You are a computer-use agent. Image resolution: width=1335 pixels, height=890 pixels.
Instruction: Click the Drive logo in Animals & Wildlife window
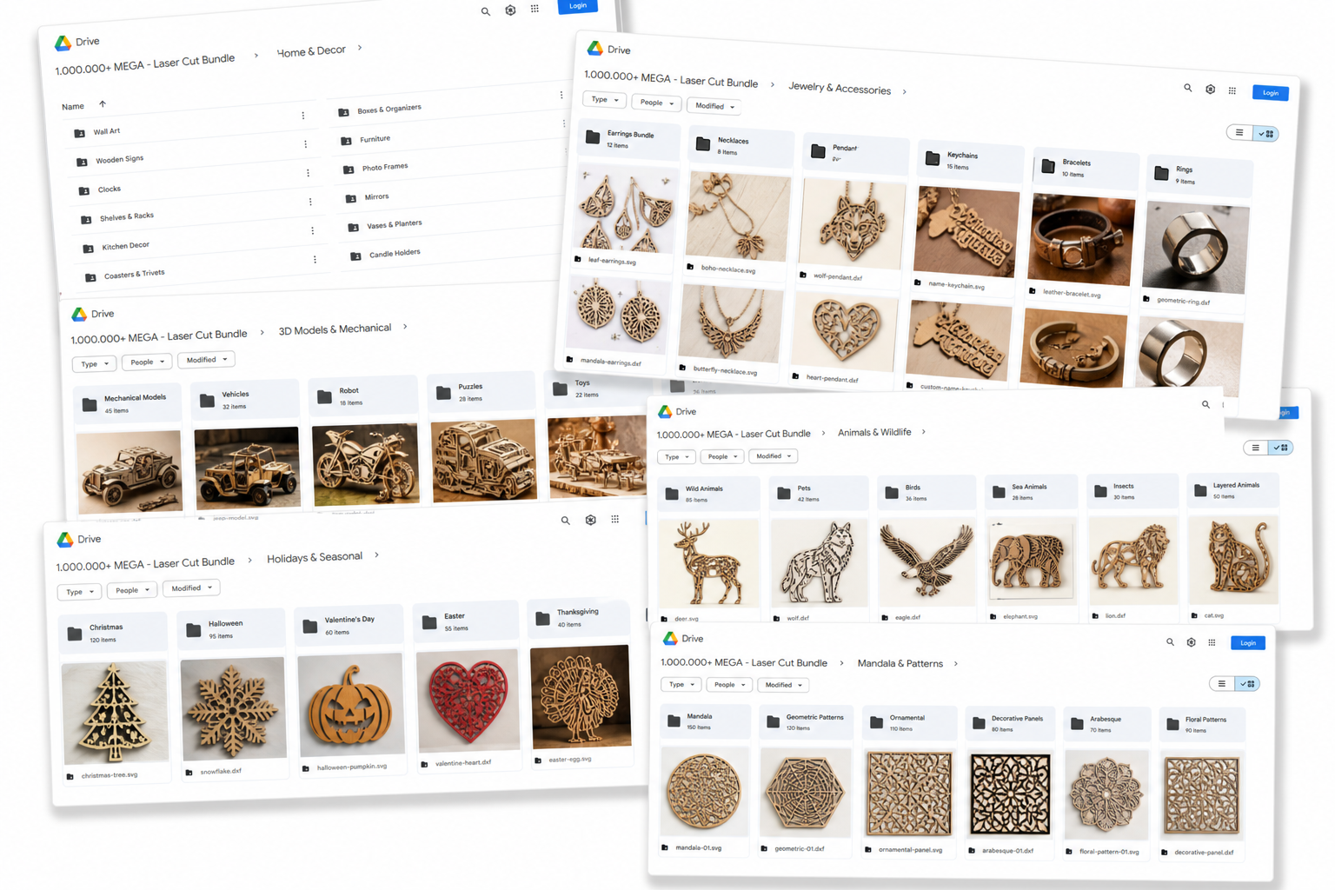[x=665, y=411]
